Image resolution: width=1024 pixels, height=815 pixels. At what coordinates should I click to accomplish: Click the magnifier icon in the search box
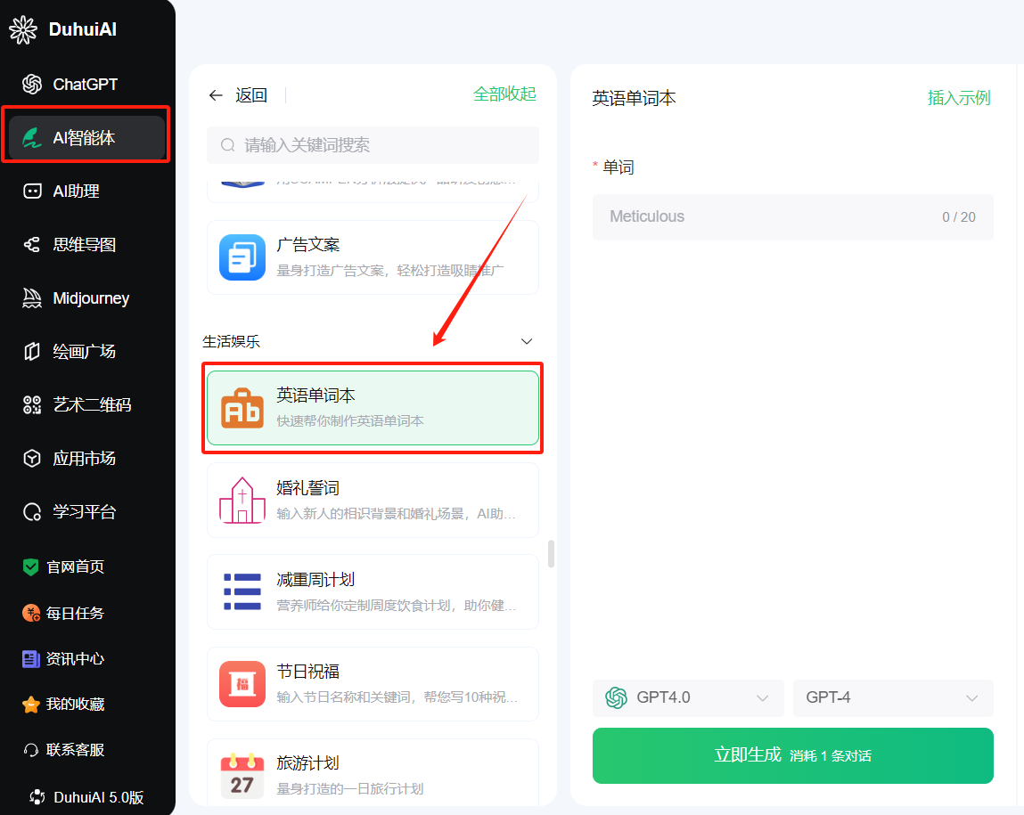tap(228, 145)
